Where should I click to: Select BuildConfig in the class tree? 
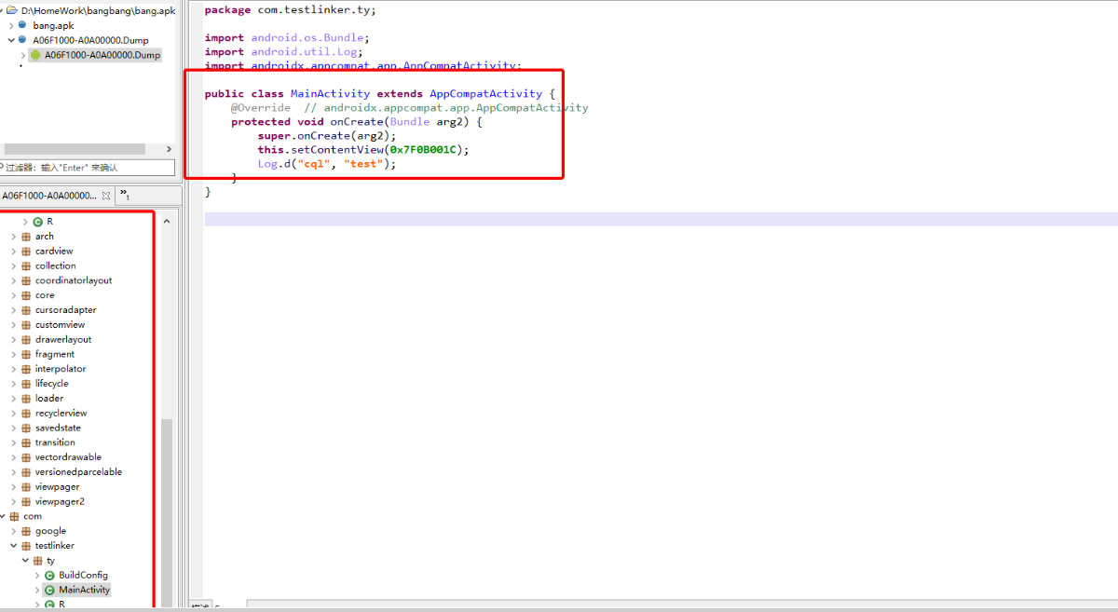(x=83, y=575)
